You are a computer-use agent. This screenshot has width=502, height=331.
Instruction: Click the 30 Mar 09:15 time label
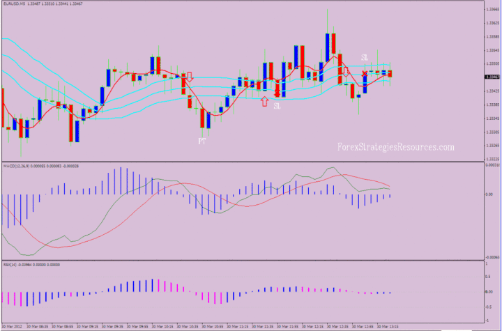[87, 327]
